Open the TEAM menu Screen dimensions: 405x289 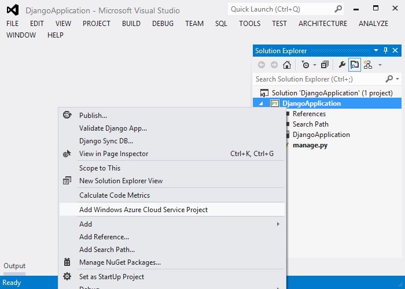point(194,24)
